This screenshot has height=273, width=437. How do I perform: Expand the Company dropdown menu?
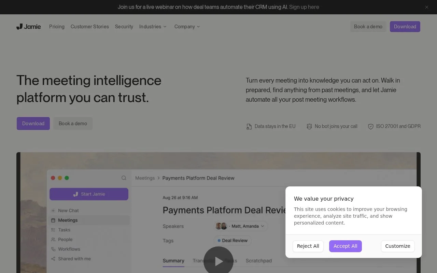click(x=187, y=27)
